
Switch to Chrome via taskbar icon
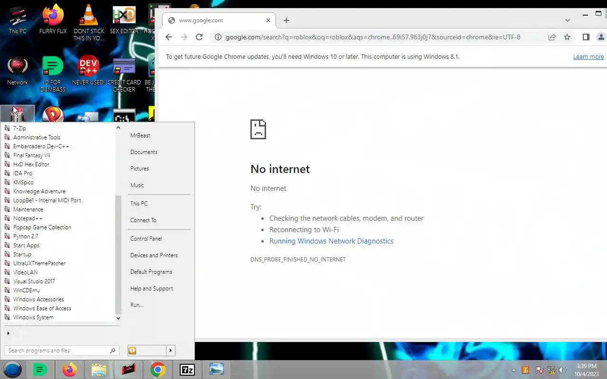(157, 370)
